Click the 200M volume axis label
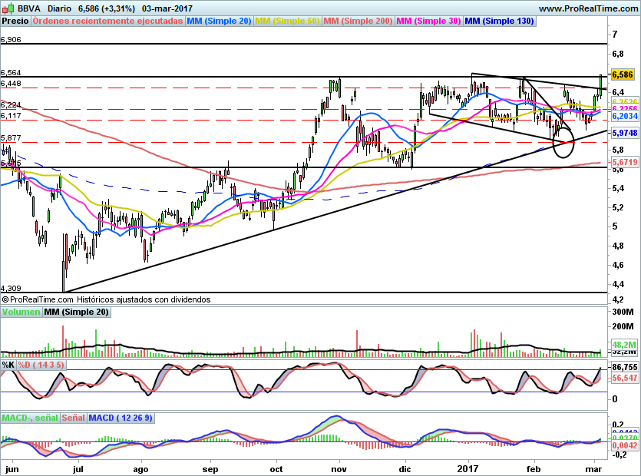641x476 pixels. (x=623, y=326)
